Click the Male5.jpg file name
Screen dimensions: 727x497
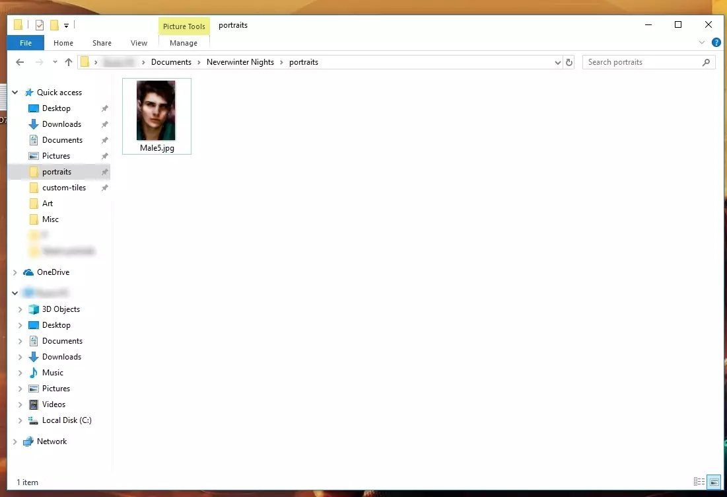pyautogui.click(x=157, y=148)
